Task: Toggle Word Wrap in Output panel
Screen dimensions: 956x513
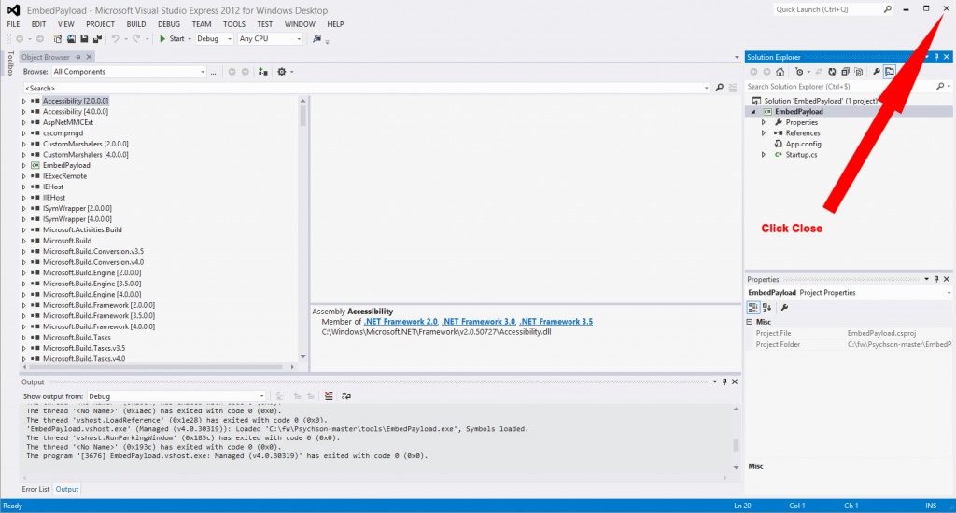Action: click(346, 396)
